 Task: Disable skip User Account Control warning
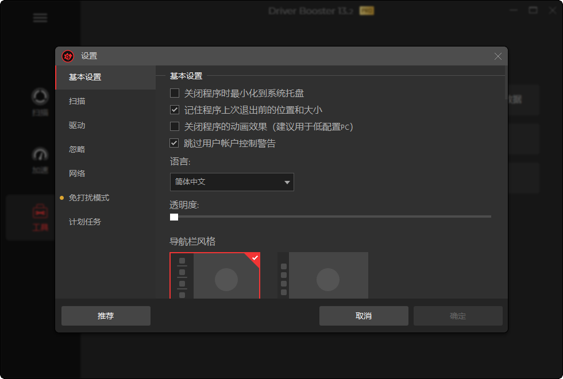tap(174, 143)
